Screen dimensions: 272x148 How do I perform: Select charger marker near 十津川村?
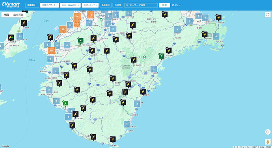[x=113, y=78]
